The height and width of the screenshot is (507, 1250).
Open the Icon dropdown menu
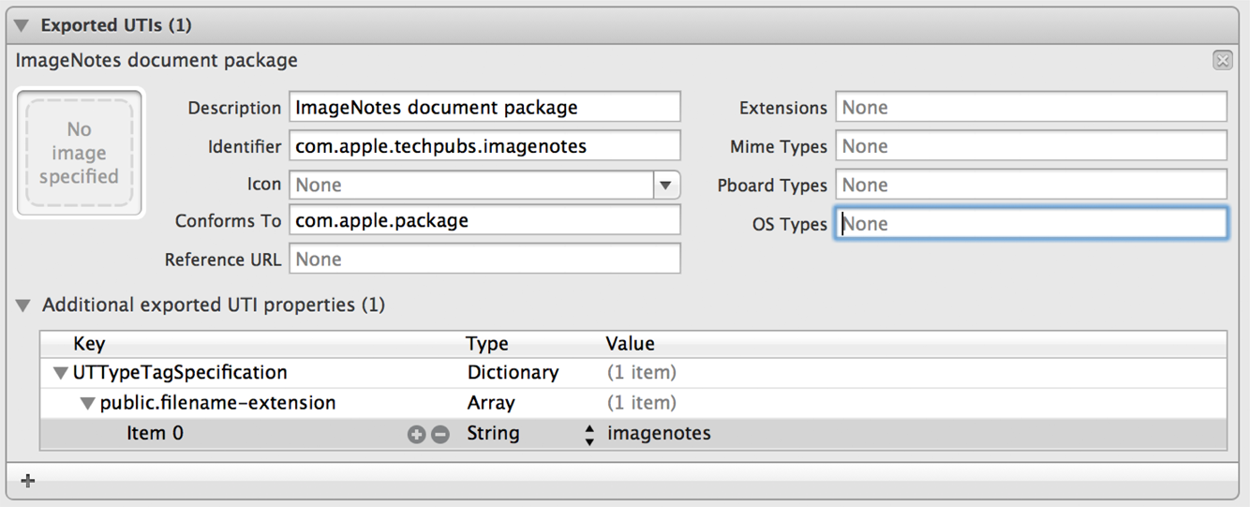point(665,186)
